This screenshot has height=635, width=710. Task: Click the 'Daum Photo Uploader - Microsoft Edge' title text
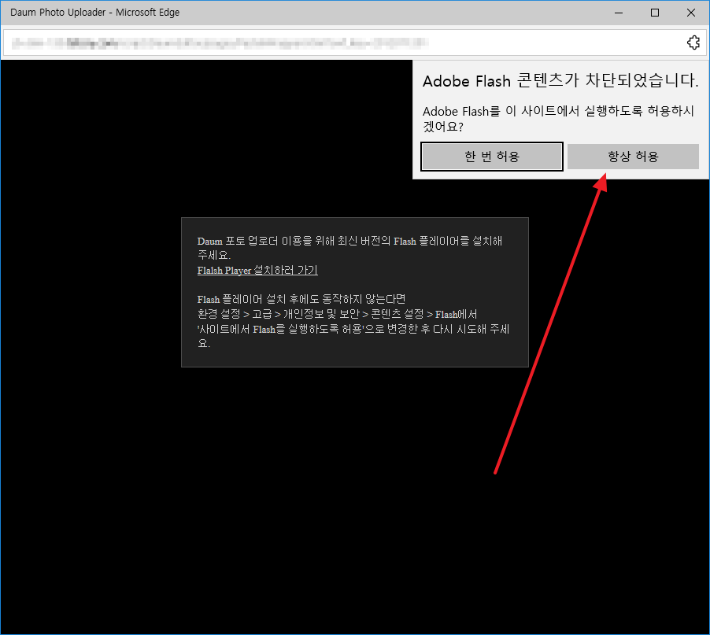(94, 13)
